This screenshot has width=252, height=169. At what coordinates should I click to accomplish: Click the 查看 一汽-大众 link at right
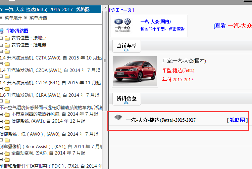point(233,26)
